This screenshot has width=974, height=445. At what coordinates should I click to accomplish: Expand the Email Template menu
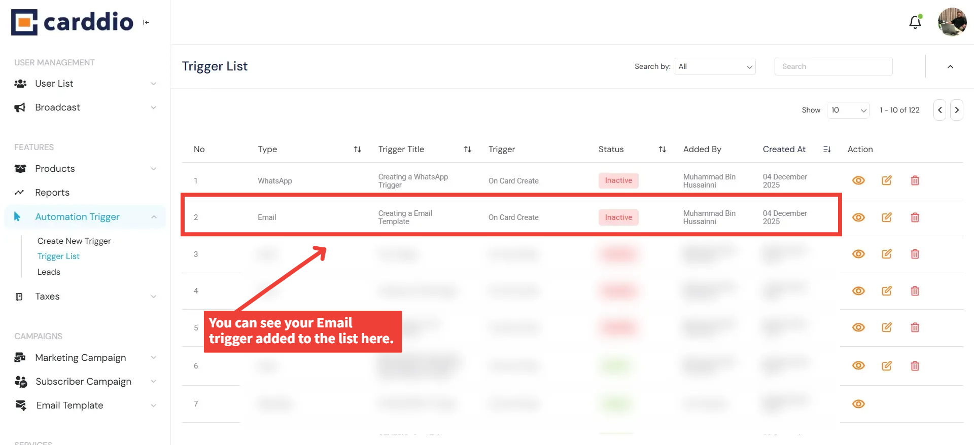pos(85,405)
